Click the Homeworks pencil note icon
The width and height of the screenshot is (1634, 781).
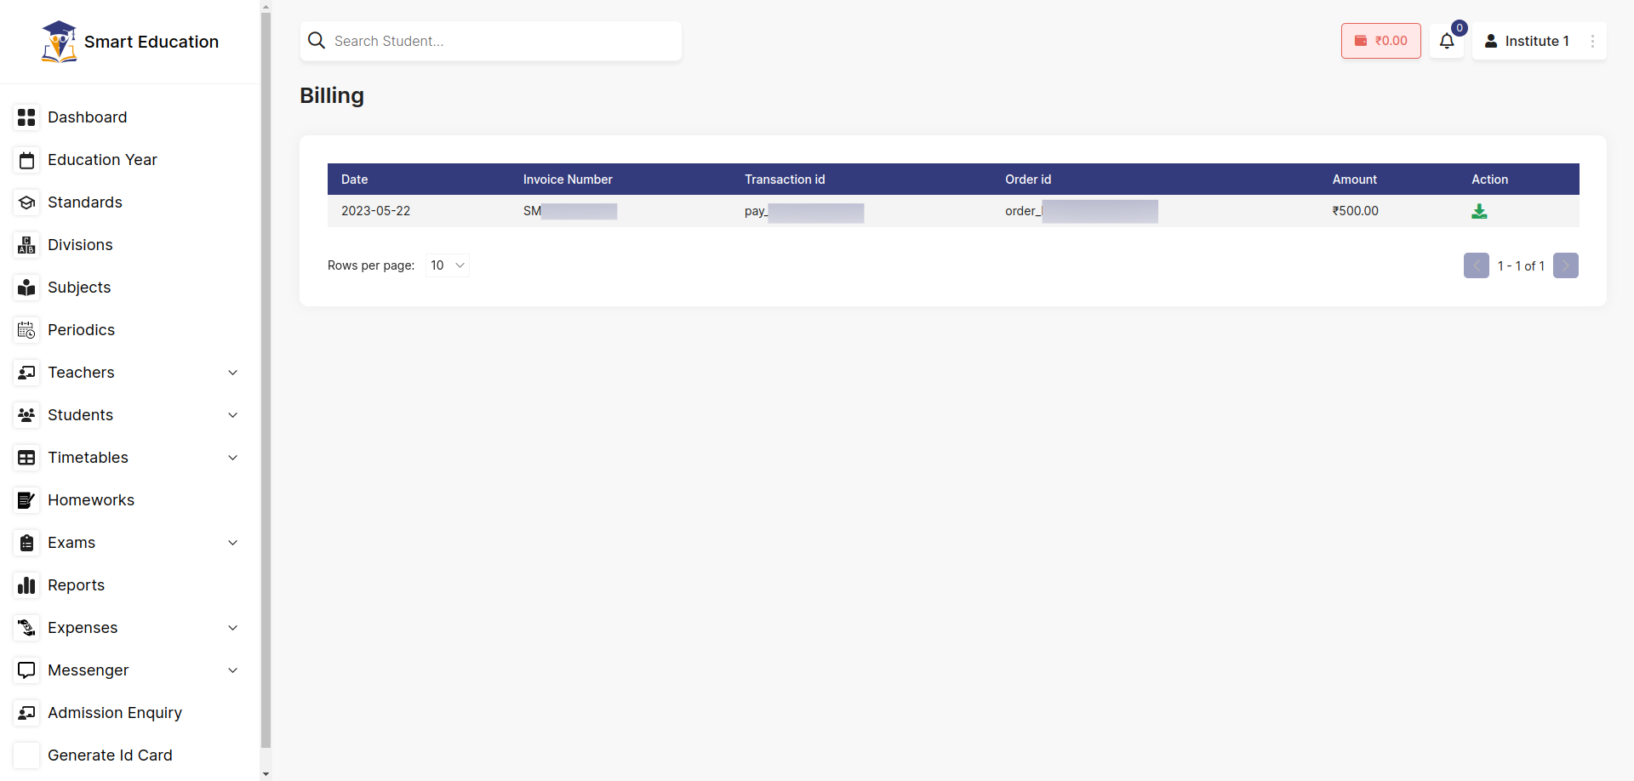point(26,500)
